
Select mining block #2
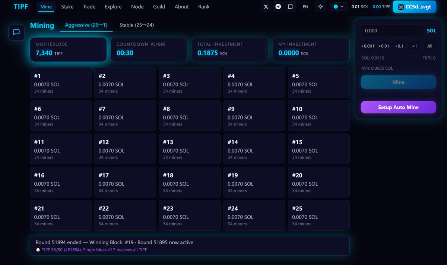[125, 83]
